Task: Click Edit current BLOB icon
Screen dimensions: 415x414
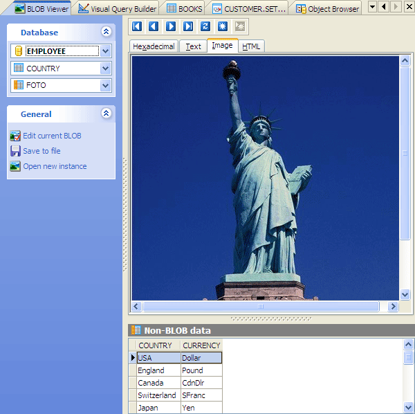Action: (x=15, y=136)
